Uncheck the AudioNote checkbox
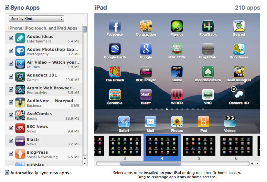Image resolution: width=267 pixels, height=182 pixels. 11,102
